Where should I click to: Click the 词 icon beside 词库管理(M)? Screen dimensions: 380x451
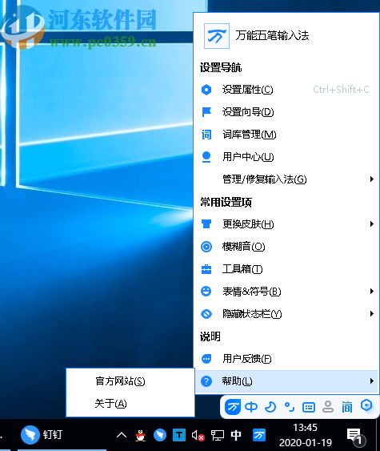click(x=206, y=135)
